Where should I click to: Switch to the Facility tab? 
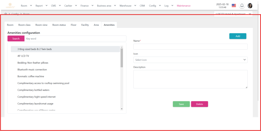point(85,25)
